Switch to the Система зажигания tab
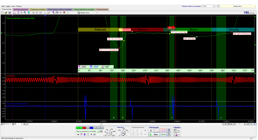Viewport: 258px width, 140px height. coord(21,10)
